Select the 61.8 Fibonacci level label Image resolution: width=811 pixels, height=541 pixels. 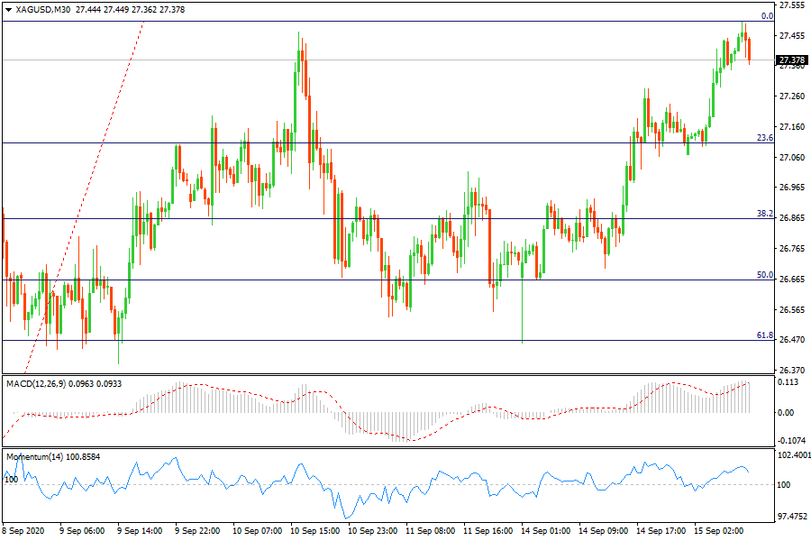tap(765, 335)
